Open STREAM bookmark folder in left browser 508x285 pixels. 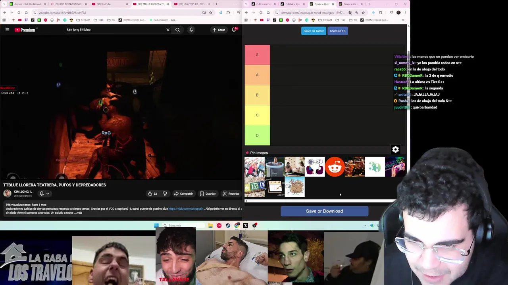[x=84, y=20]
